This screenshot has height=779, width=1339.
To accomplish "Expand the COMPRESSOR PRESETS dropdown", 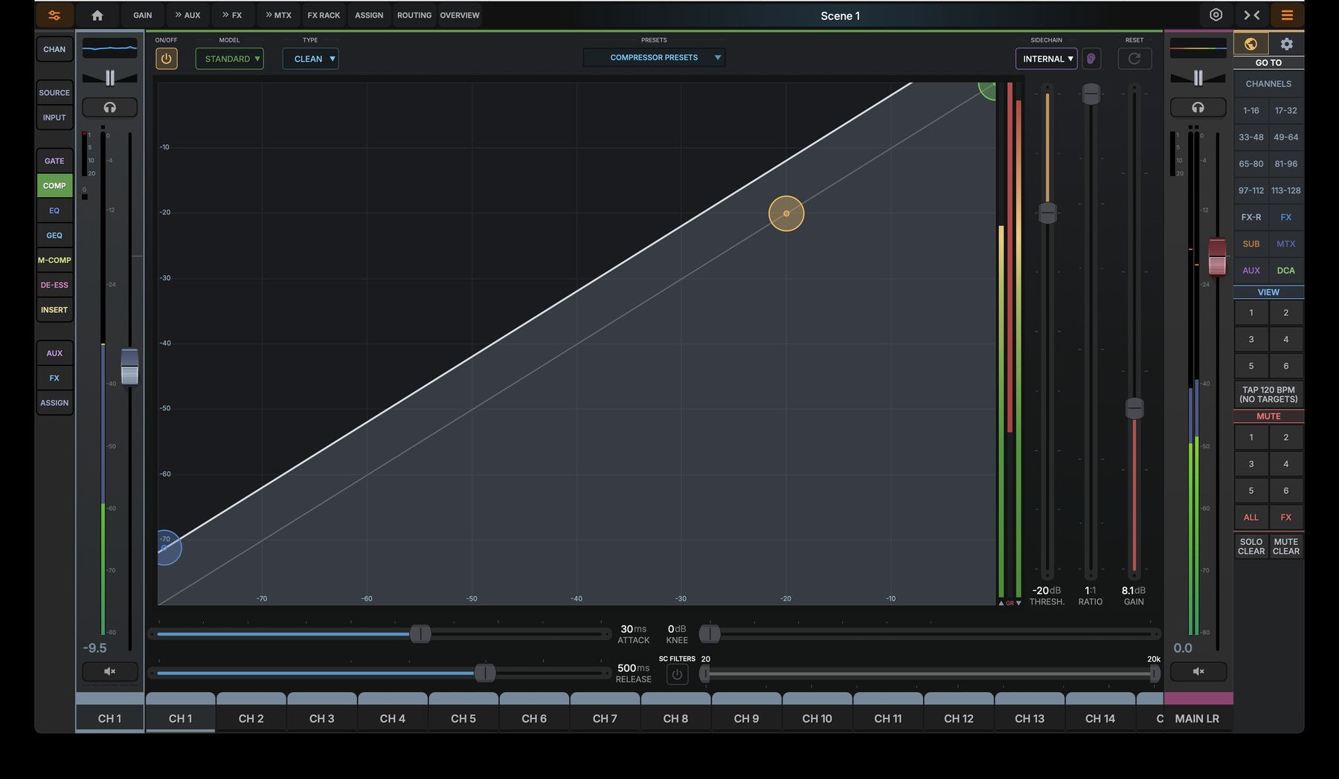I will click(654, 57).
